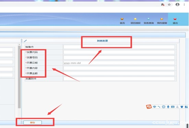
Task: Click the 发票附件 field label
Action: click(x=31, y=79)
